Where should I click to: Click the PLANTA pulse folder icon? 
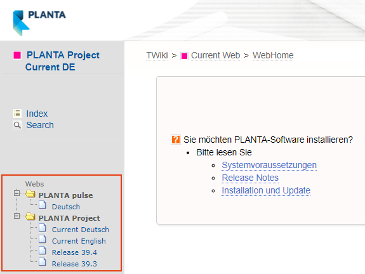coord(30,193)
